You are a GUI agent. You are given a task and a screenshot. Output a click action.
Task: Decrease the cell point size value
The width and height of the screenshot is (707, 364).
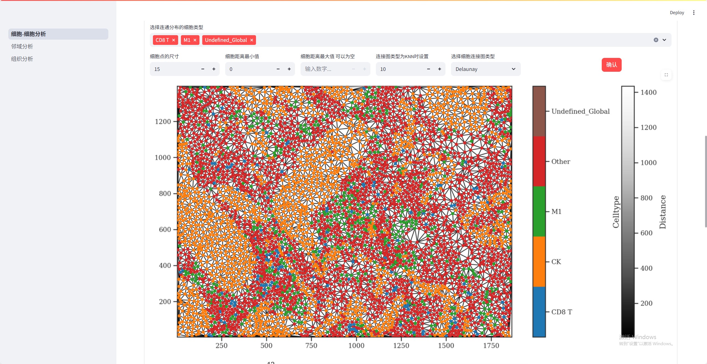(203, 69)
